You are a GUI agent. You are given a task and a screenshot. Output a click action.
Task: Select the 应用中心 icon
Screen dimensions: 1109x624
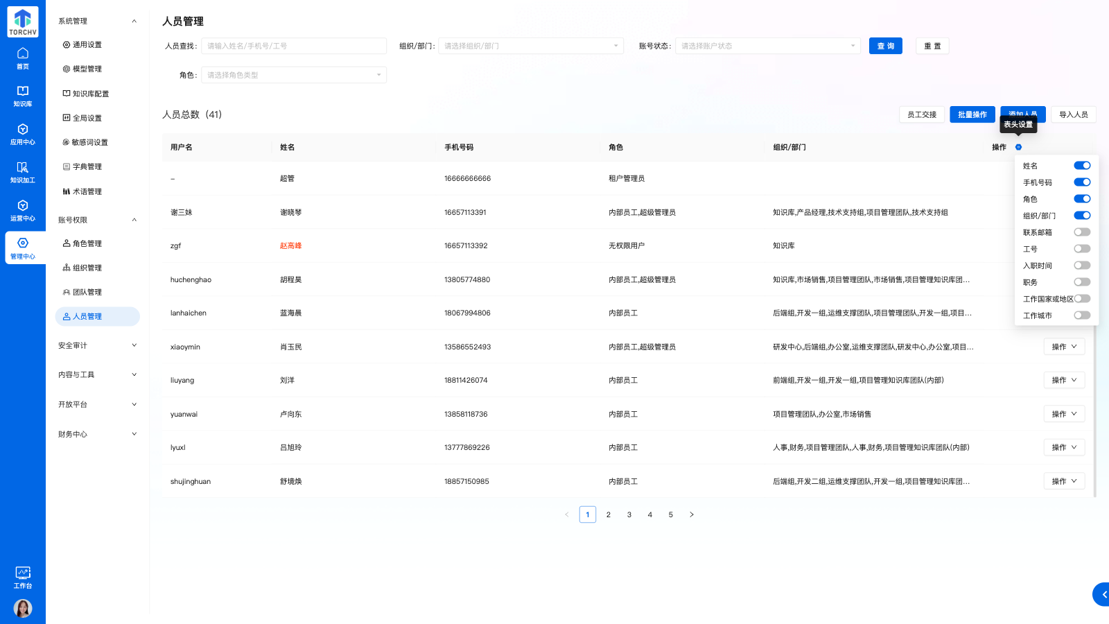(23, 132)
